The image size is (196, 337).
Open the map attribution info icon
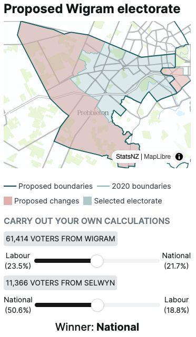coord(179,157)
